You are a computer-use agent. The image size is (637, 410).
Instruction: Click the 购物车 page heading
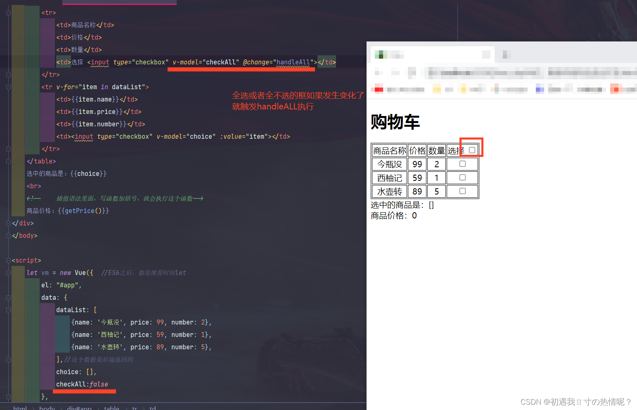395,122
